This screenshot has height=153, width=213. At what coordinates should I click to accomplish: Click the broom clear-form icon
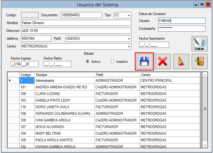click(x=181, y=62)
